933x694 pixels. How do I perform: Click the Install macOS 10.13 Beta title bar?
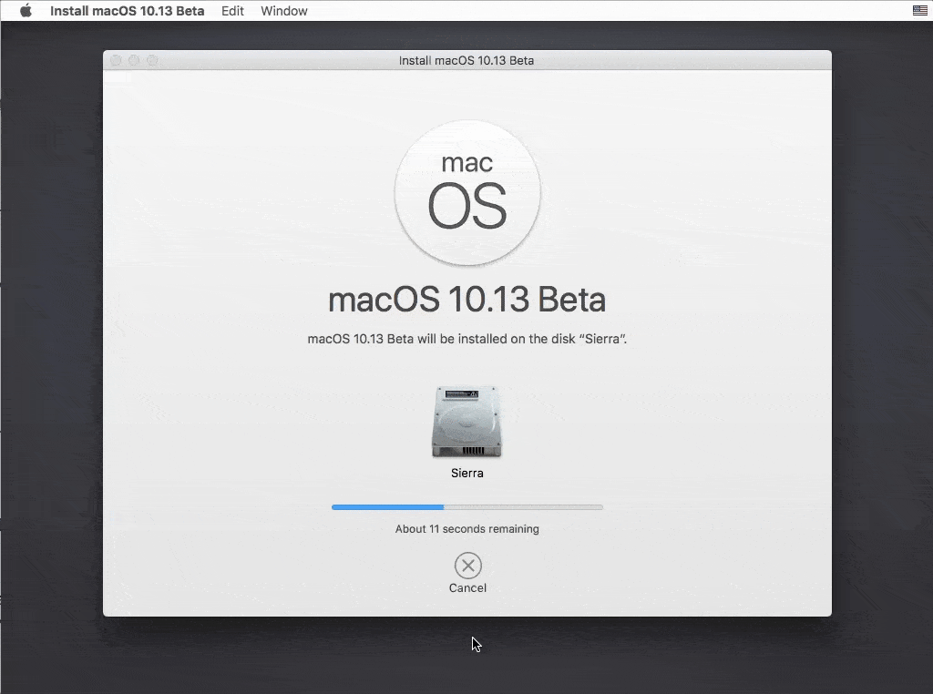467,60
